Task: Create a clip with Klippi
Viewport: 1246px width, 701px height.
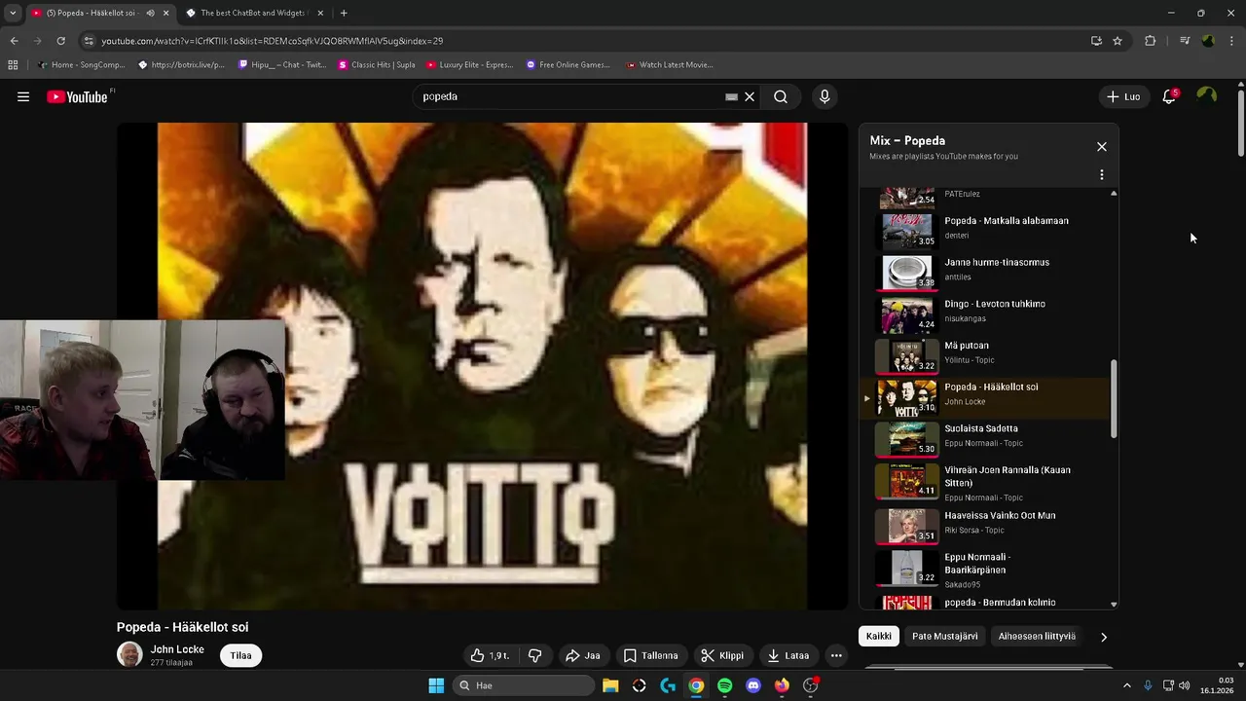Action: click(x=723, y=655)
